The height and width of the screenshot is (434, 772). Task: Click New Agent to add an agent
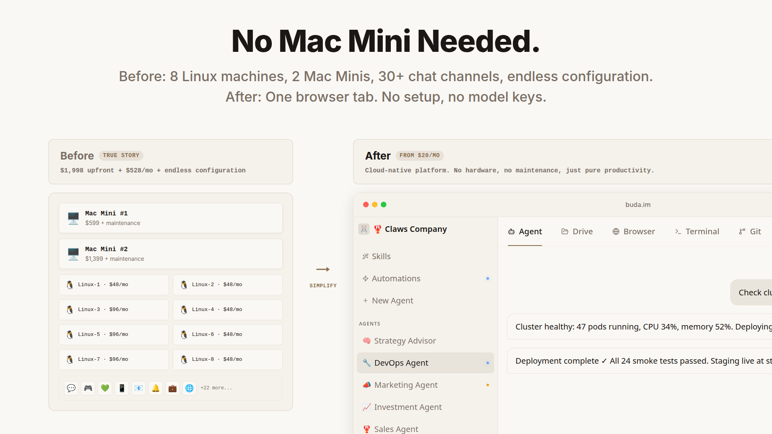tap(392, 301)
